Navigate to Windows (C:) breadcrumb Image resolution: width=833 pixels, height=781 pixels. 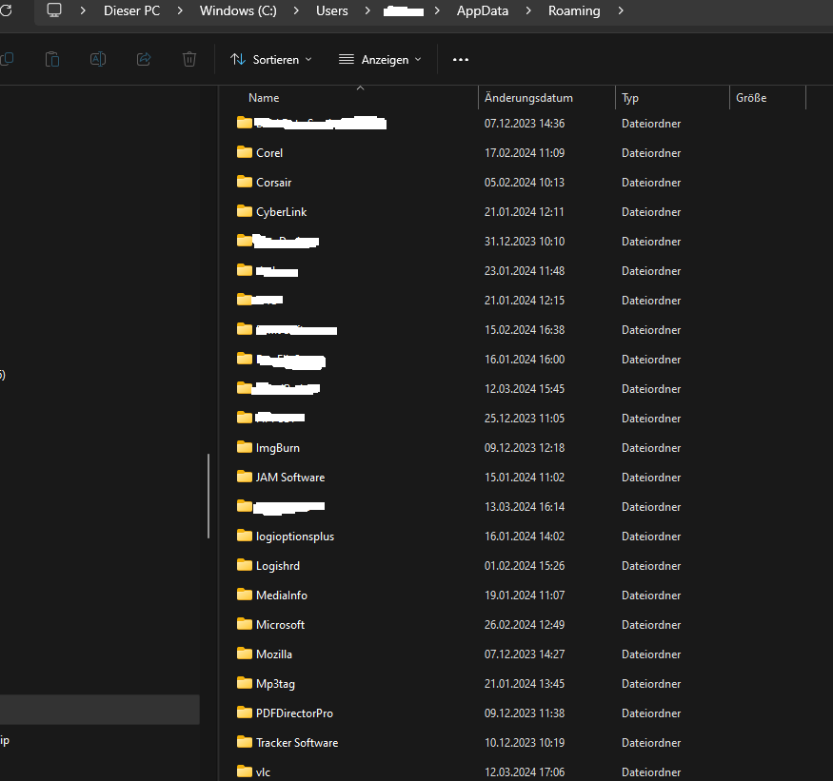coord(238,10)
